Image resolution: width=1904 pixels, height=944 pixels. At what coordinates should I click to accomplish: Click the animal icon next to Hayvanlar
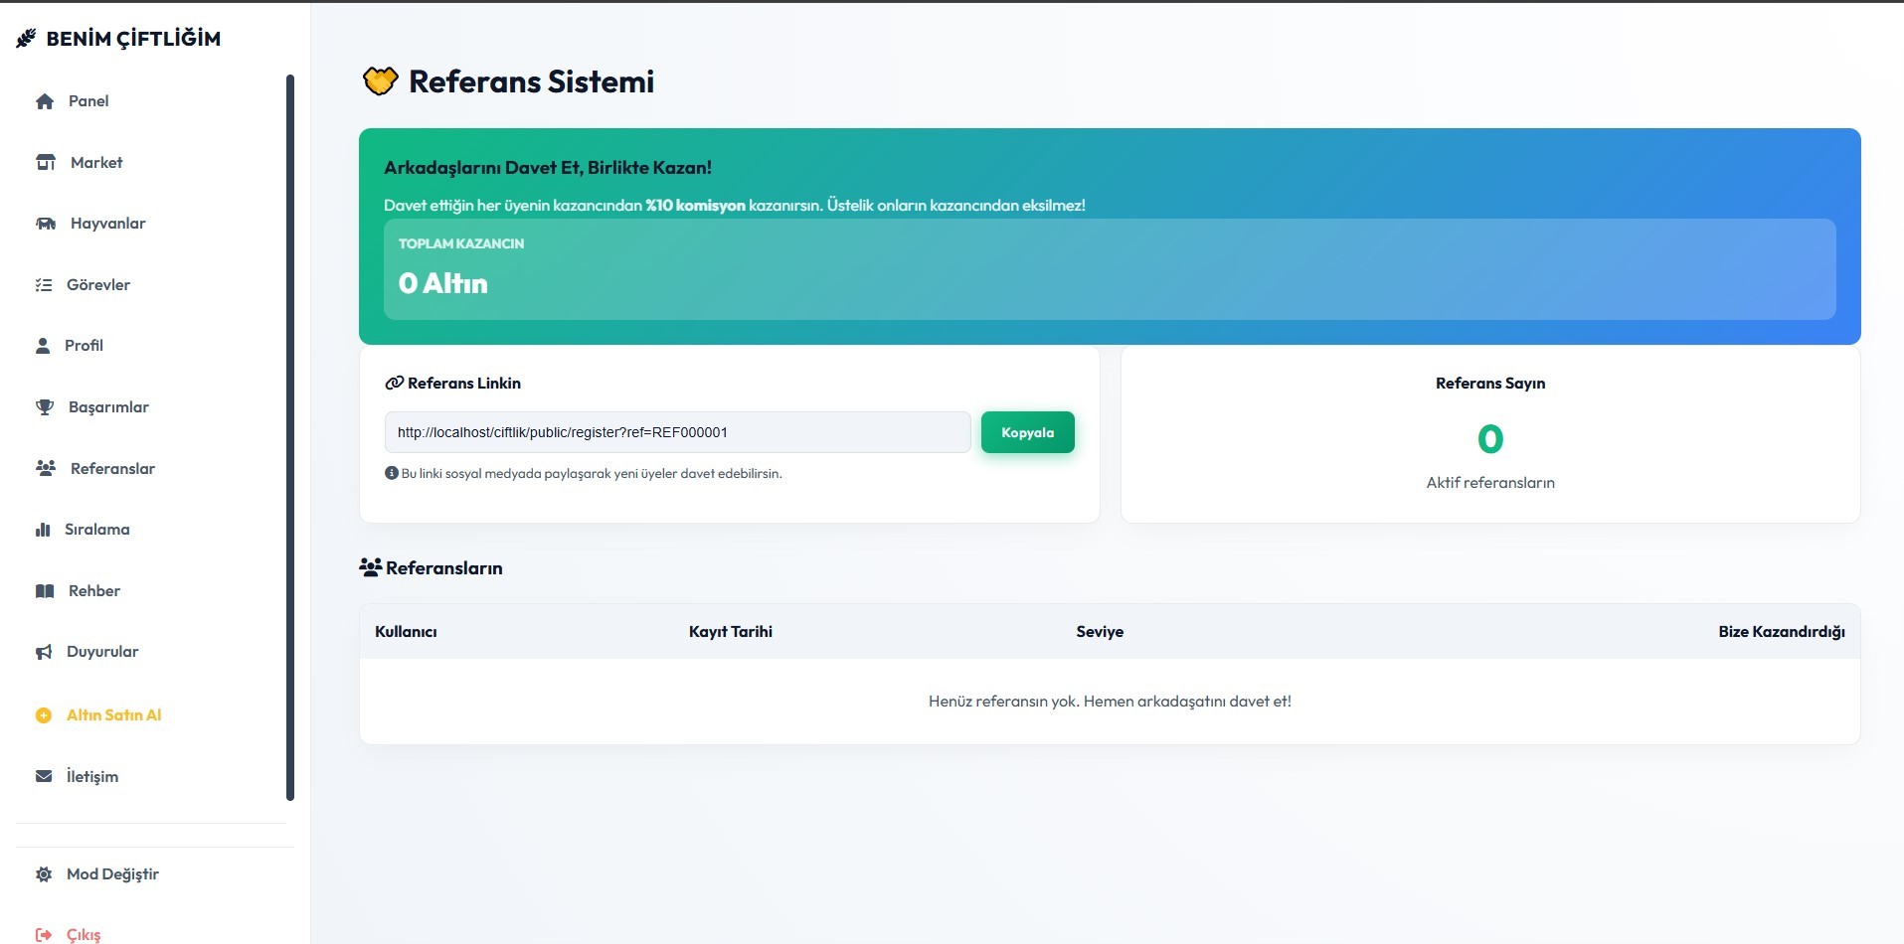(x=46, y=224)
